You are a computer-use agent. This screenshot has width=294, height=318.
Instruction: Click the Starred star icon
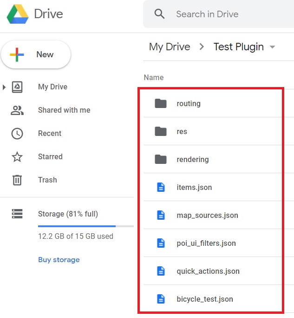click(x=17, y=156)
